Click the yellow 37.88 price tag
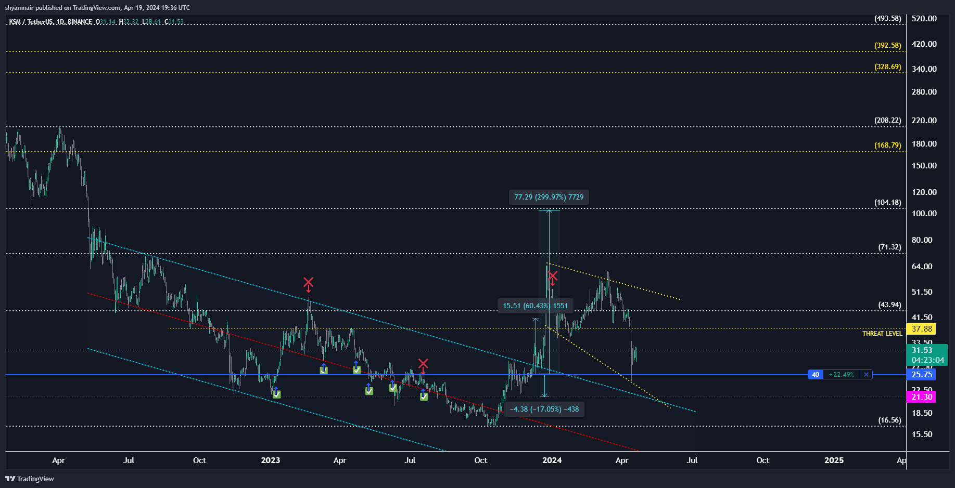 click(x=921, y=328)
